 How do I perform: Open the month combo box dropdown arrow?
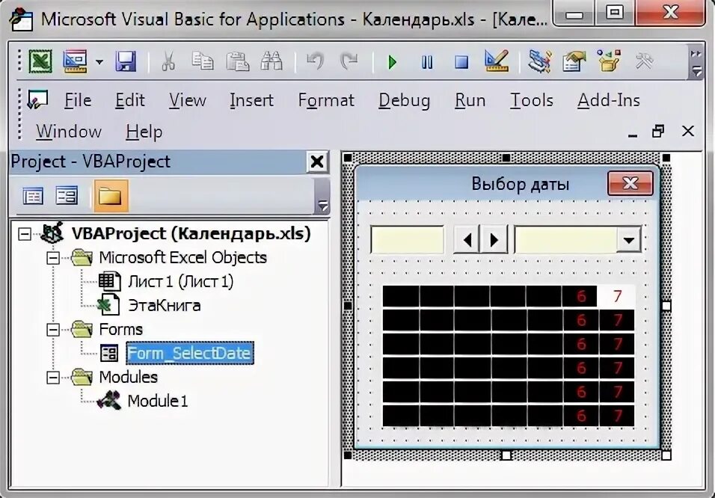coord(629,239)
